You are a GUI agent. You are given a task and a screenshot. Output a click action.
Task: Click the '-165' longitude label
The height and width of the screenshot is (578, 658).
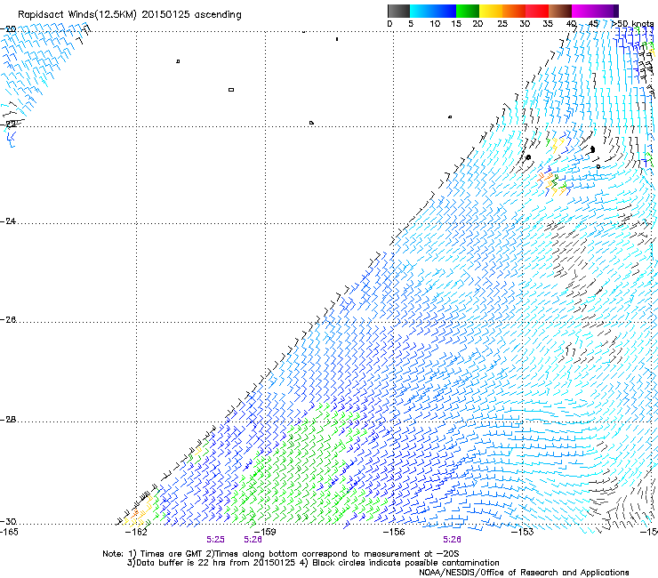pos(9,533)
